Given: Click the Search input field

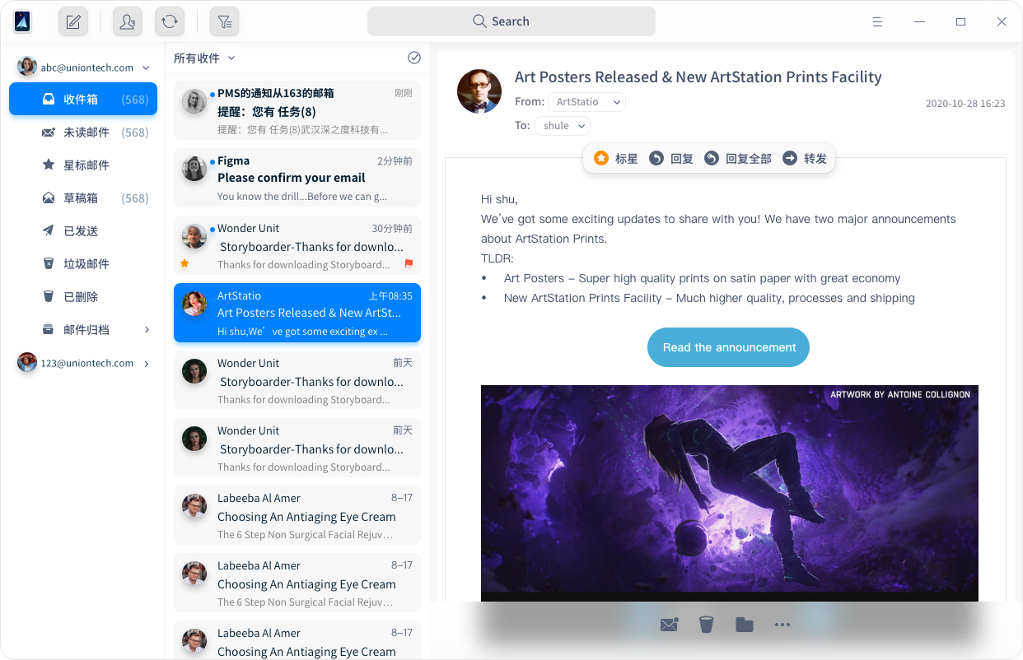Looking at the screenshot, I should [511, 21].
